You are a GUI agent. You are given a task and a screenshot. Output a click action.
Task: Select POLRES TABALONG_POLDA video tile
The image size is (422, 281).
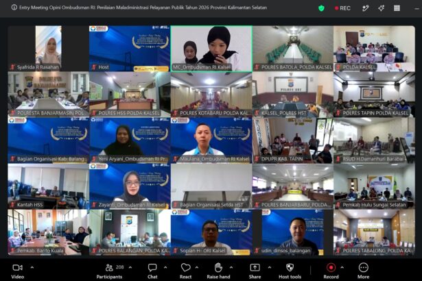pyautogui.click(x=375, y=232)
